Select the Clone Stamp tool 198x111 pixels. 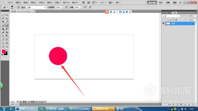[x=3, y=29]
